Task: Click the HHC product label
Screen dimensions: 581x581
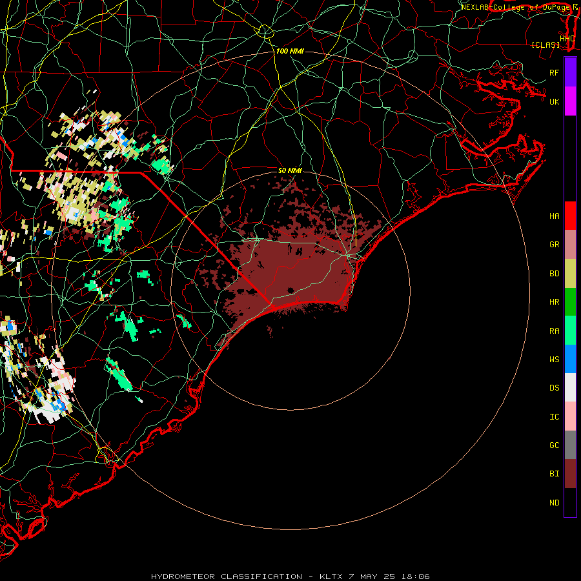Action: coord(567,38)
